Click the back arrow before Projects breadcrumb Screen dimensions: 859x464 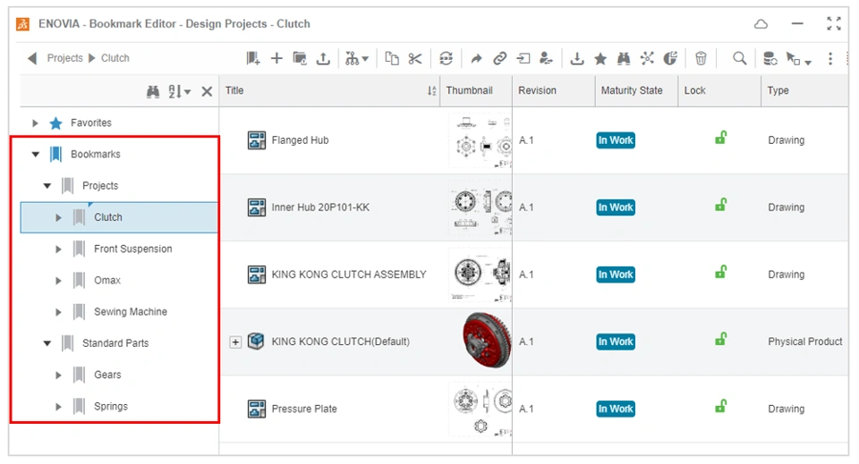pyautogui.click(x=32, y=58)
